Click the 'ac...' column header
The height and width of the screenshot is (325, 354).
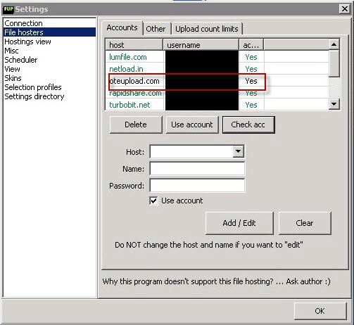251,44
